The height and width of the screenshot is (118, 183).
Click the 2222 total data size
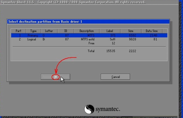(133, 51)
